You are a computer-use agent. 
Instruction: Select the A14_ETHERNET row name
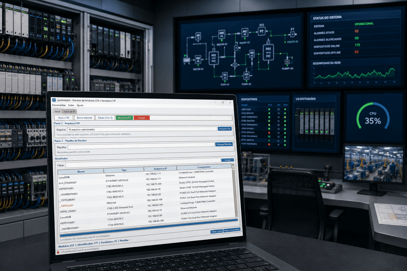[x=68, y=183]
